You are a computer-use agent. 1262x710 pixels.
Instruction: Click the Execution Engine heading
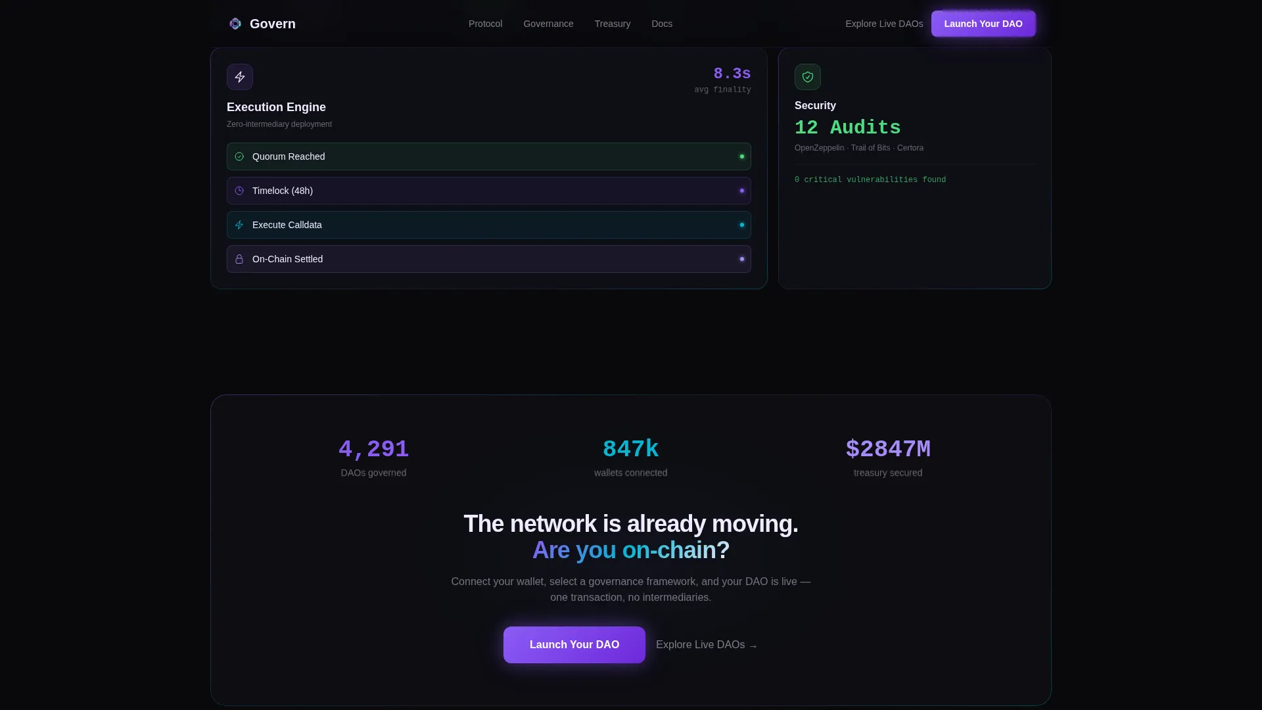pyautogui.click(x=276, y=107)
